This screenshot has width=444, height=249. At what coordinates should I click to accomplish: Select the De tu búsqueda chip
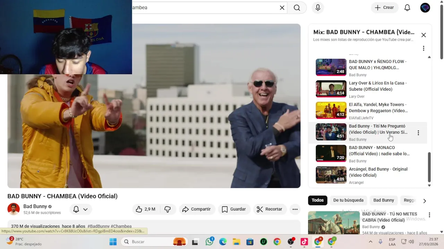tap(348, 200)
